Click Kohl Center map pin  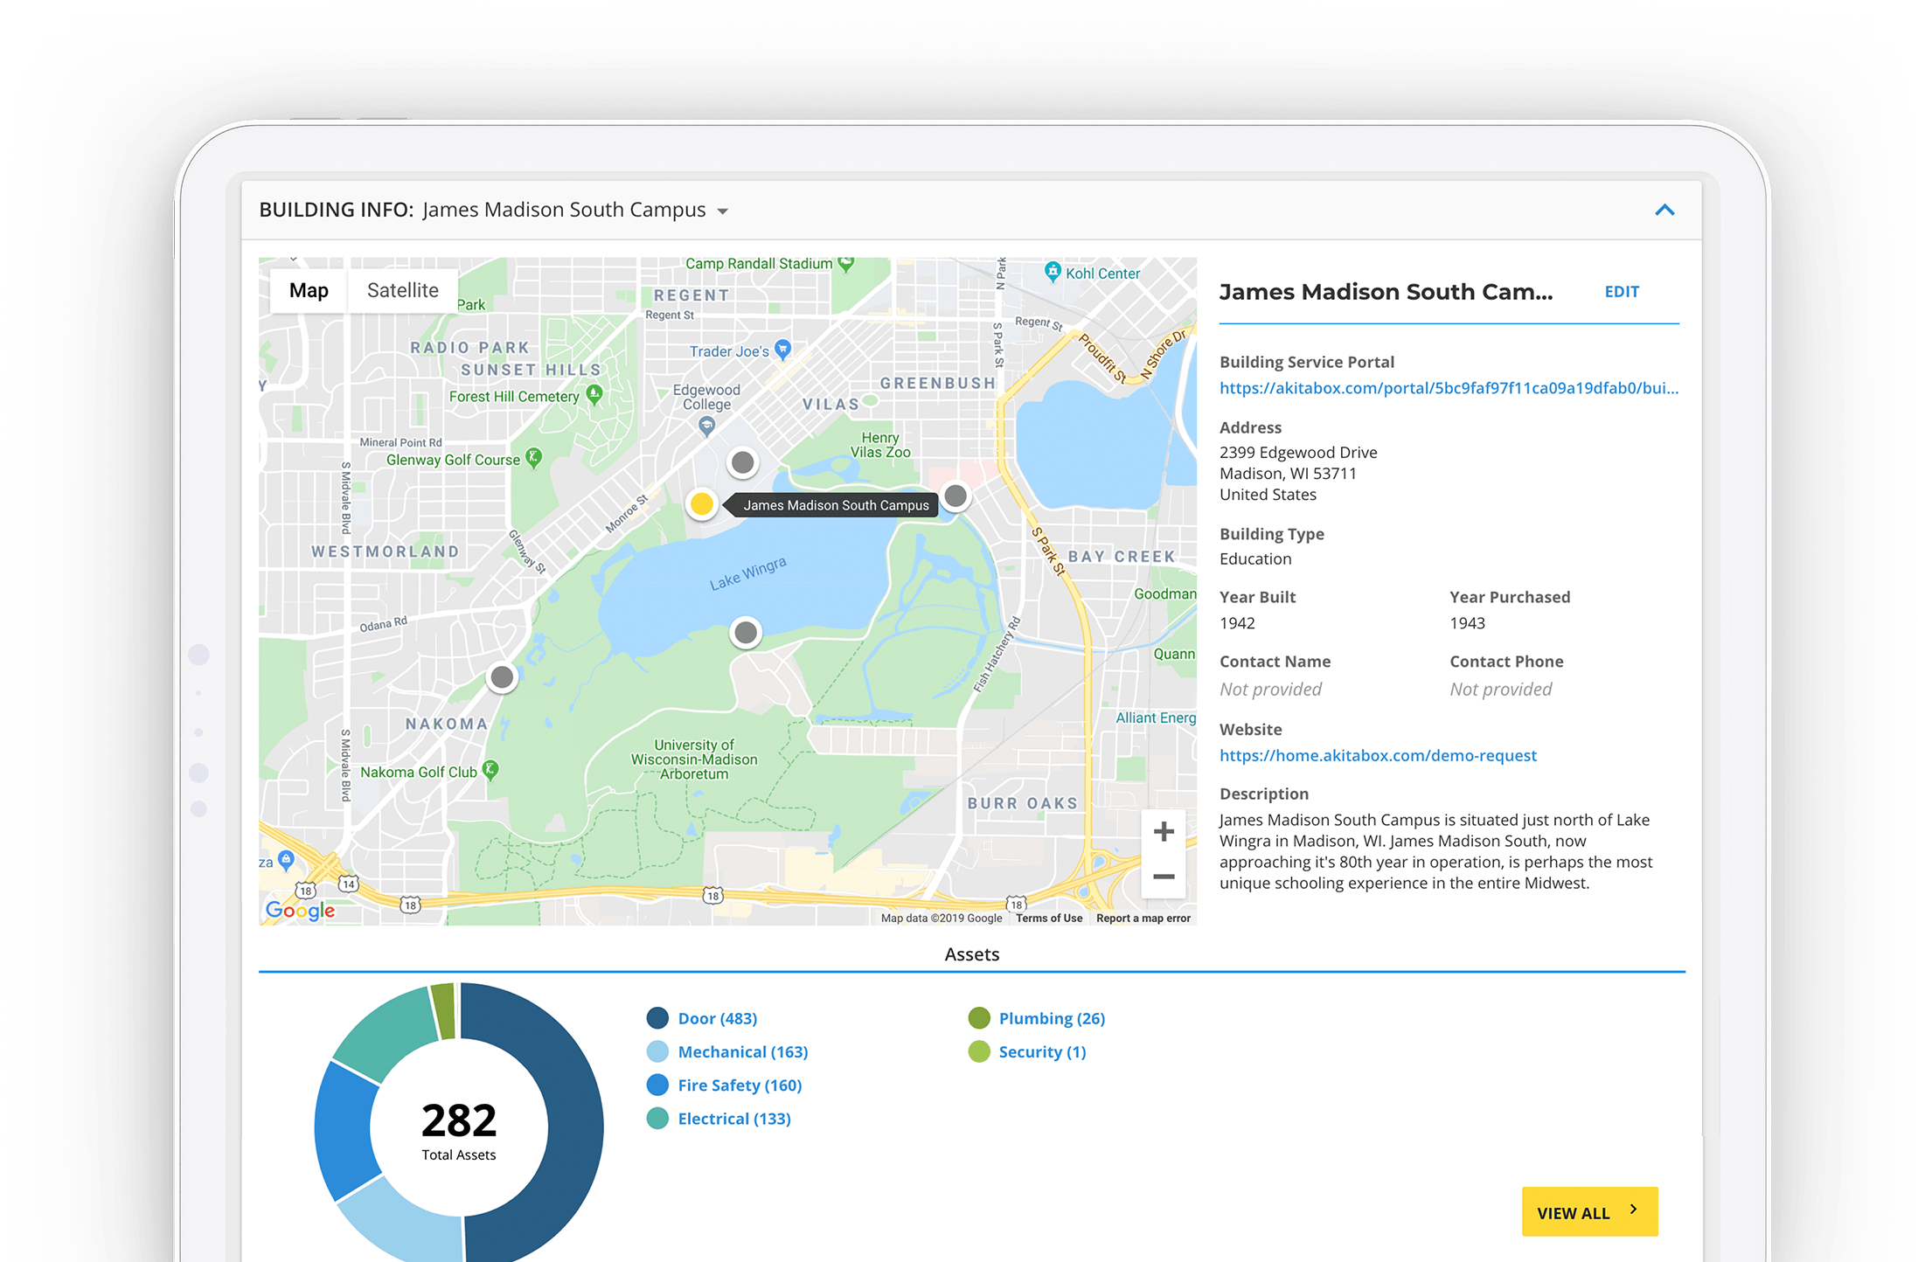pos(1053,271)
